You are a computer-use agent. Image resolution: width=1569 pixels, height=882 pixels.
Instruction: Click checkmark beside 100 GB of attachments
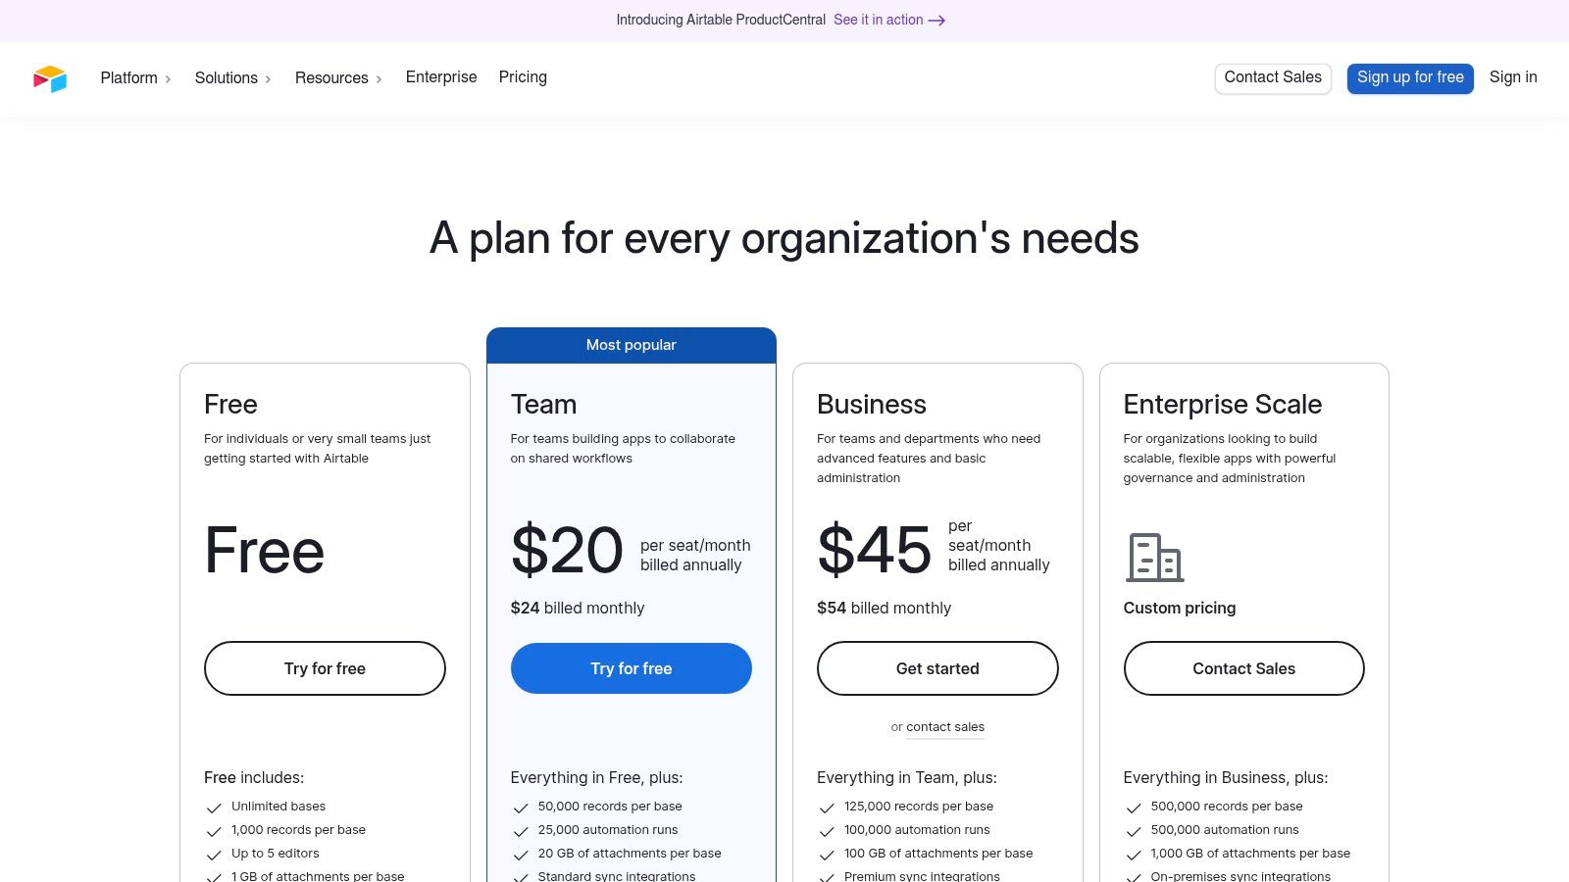827,855
